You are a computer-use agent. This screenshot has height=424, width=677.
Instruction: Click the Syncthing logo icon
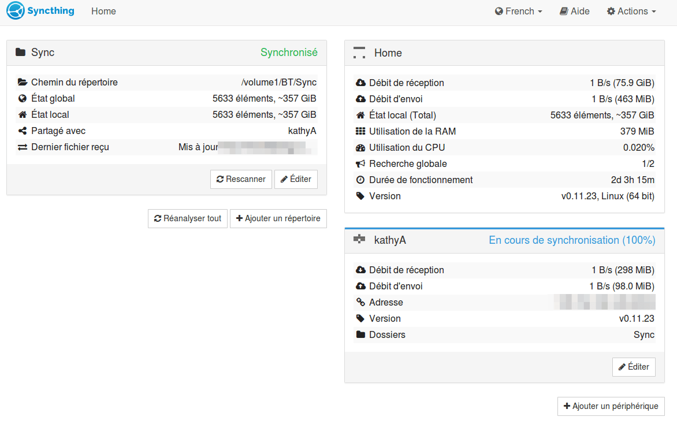tap(16, 11)
